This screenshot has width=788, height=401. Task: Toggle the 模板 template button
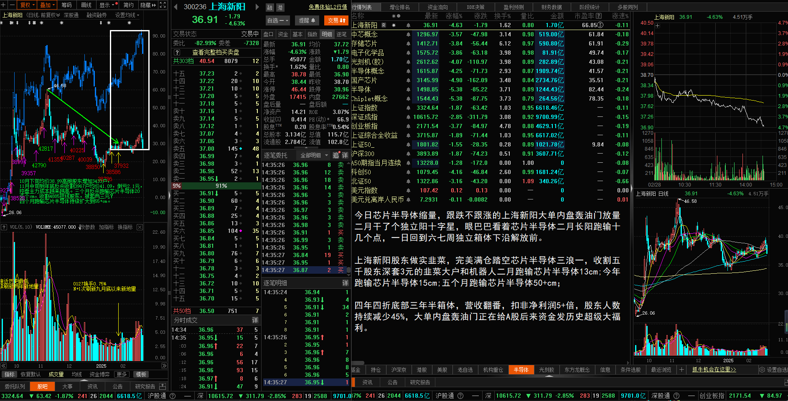[141, 374]
